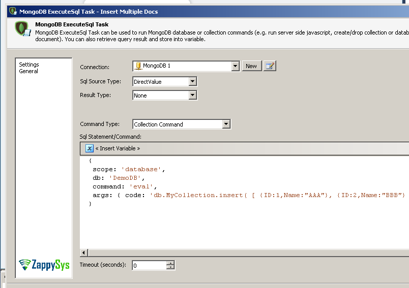Click the Insert Variable icon
The height and width of the screenshot is (288, 409).
[89, 148]
